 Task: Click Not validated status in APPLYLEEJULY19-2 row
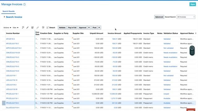[x=168, y=48]
